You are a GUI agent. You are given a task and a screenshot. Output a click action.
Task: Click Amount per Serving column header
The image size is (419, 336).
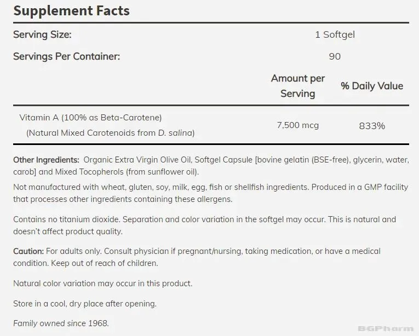pos(298,86)
